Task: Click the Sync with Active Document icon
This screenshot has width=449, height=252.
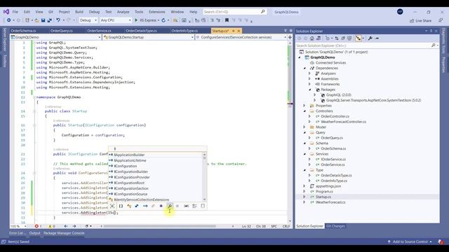Action: [x=337, y=38]
